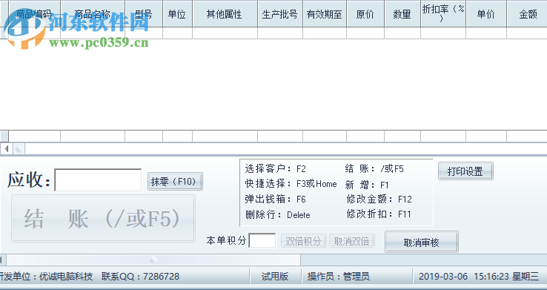Click the 取消审核 button

pos(422,242)
